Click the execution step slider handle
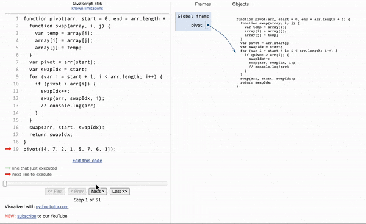This screenshot has width=366, height=224. pos(5,184)
